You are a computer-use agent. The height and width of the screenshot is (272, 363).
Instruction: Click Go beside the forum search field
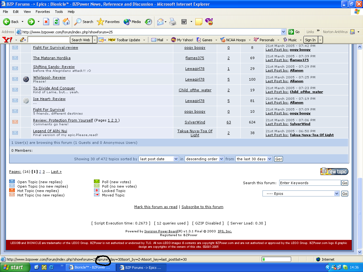[345, 183]
